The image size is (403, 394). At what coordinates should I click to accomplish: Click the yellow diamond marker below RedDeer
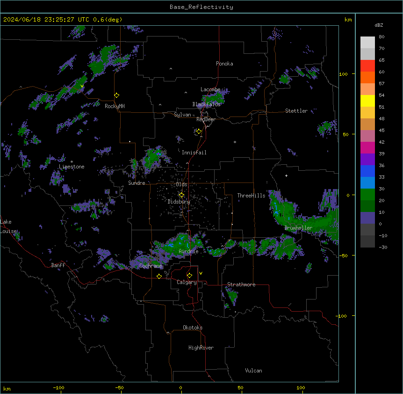click(x=199, y=131)
